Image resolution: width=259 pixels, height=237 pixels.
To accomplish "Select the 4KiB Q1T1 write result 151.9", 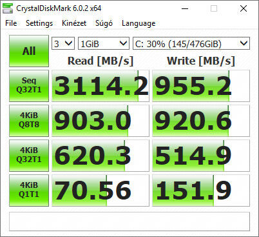I will pos(201,191).
